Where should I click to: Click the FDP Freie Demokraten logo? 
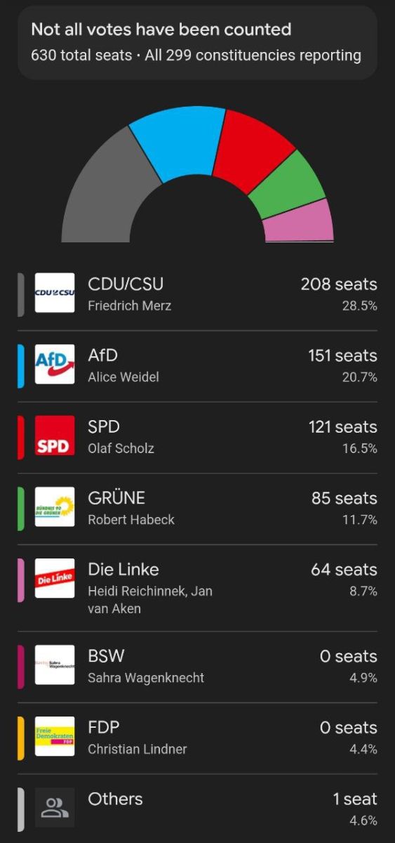pos(55,736)
